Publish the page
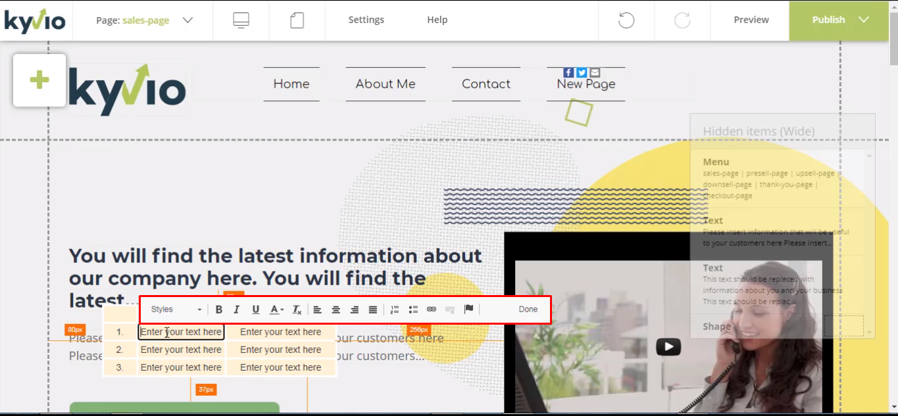 (x=828, y=20)
